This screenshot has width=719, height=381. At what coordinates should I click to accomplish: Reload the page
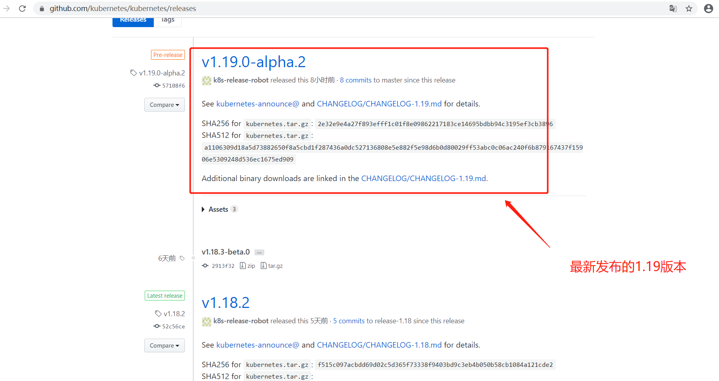(x=22, y=8)
